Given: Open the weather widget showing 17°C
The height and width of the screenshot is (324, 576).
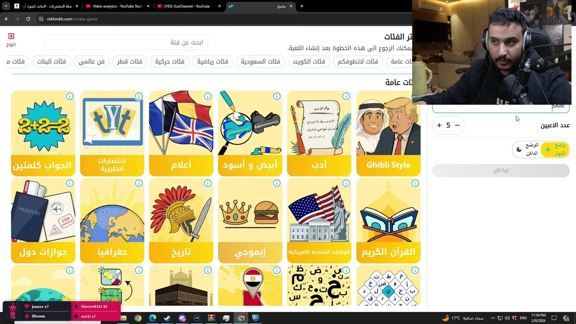Looking at the screenshot, I should 463,318.
